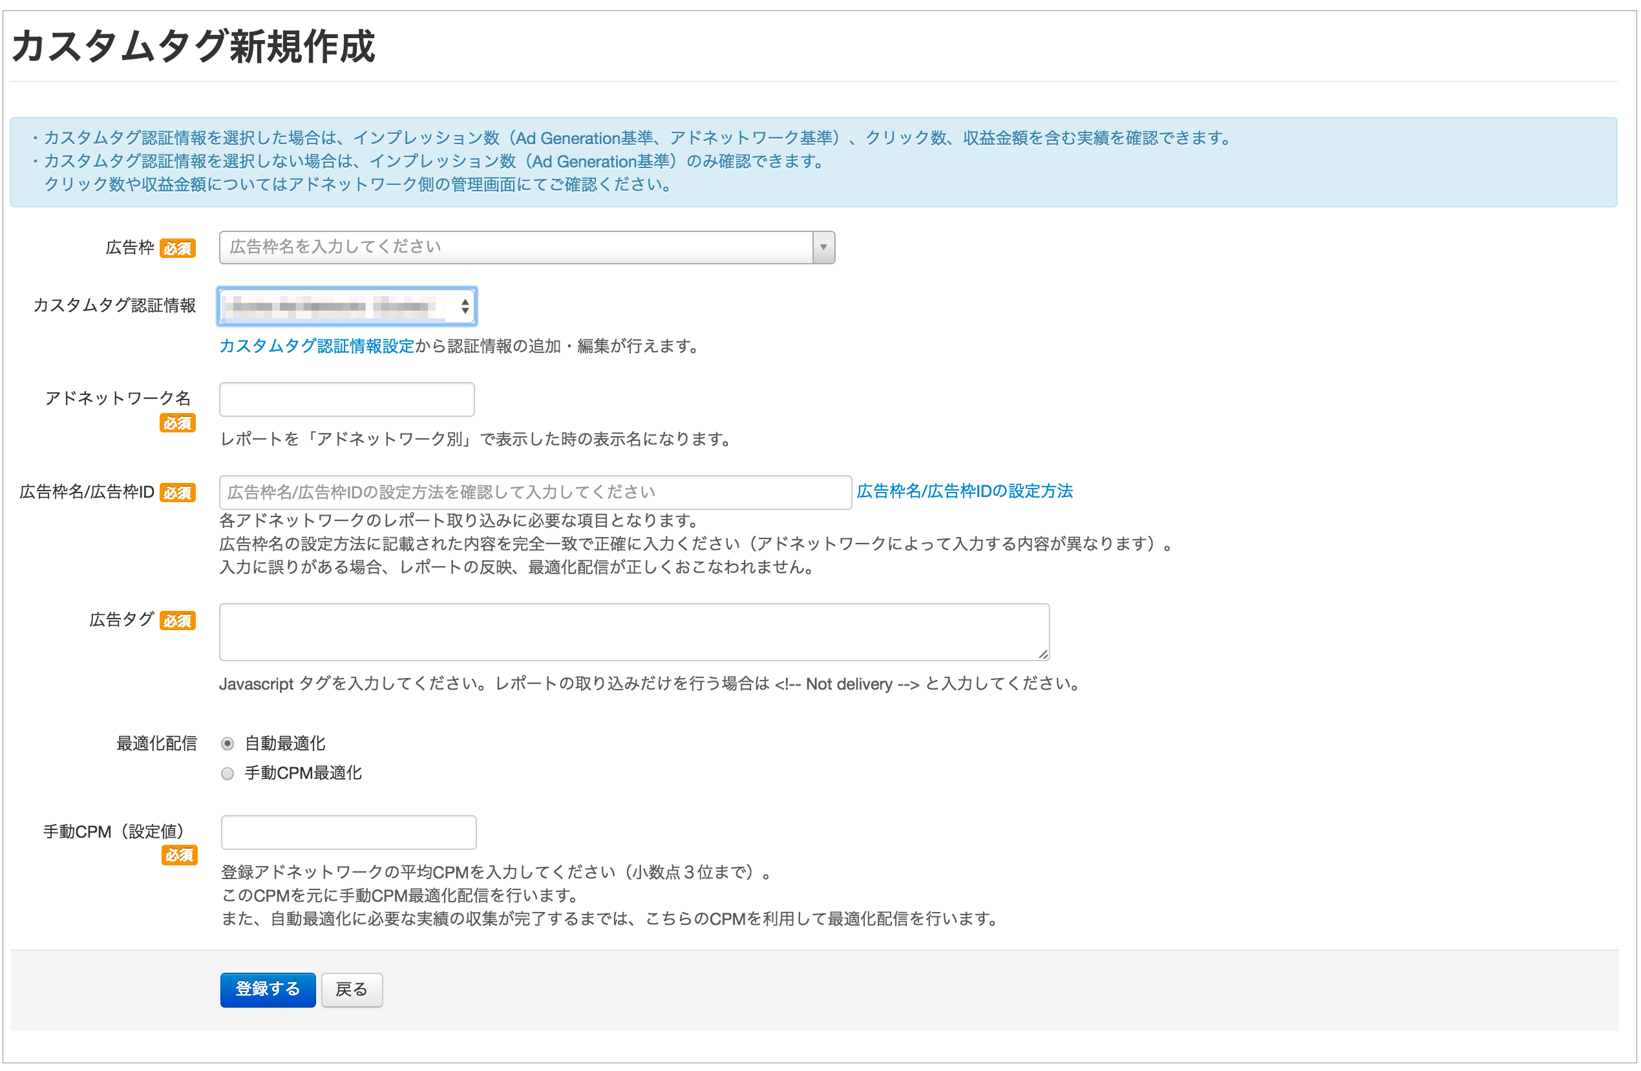Click the アドネットワーク名 text field

coord(347,399)
